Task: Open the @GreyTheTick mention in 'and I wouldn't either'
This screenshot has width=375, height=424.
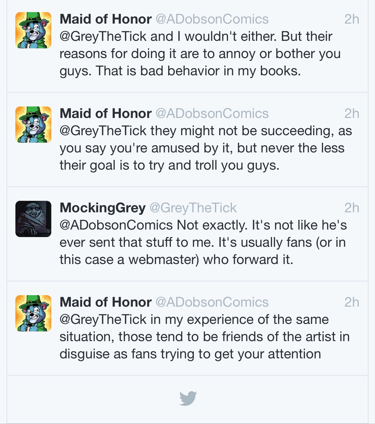Action: [103, 37]
